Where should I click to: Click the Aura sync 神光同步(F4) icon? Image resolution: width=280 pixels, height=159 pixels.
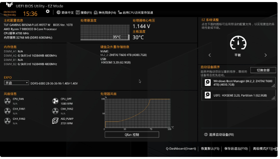pos(96,12)
